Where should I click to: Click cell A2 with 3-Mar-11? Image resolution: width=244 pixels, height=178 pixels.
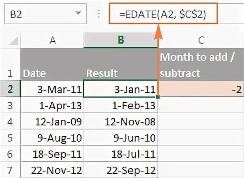click(x=52, y=90)
